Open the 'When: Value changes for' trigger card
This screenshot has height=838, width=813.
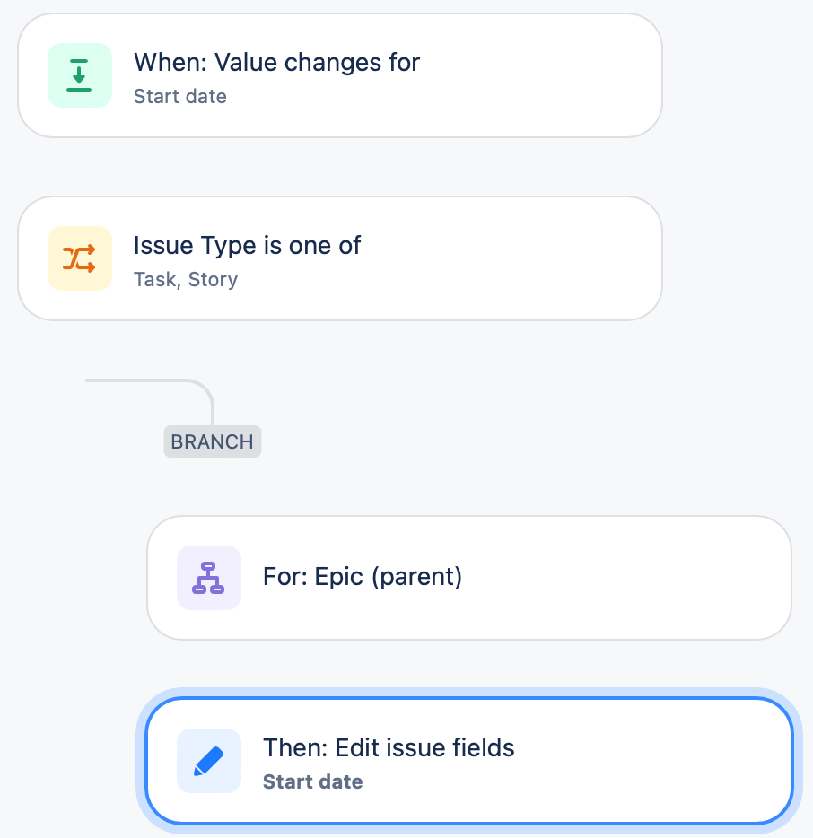[339, 75]
